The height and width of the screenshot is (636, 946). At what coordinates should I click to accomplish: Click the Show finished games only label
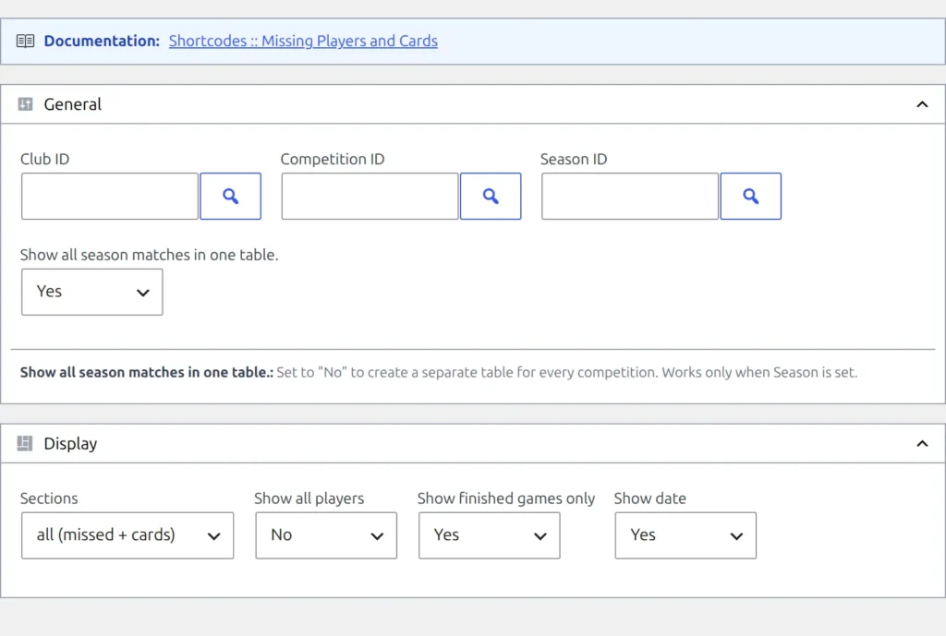point(506,498)
